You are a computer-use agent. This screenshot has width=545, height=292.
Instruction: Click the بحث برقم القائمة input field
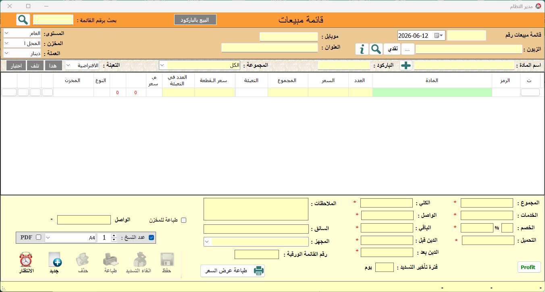pyautogui.click(x=53, y=19)
